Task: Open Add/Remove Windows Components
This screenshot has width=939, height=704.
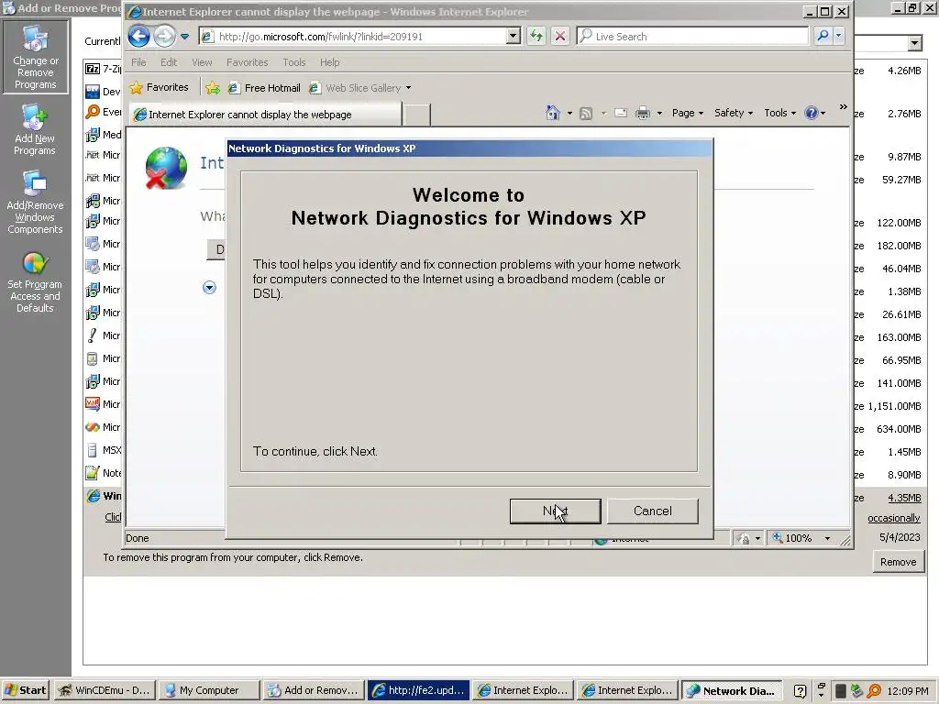Action: pos(35,203)
